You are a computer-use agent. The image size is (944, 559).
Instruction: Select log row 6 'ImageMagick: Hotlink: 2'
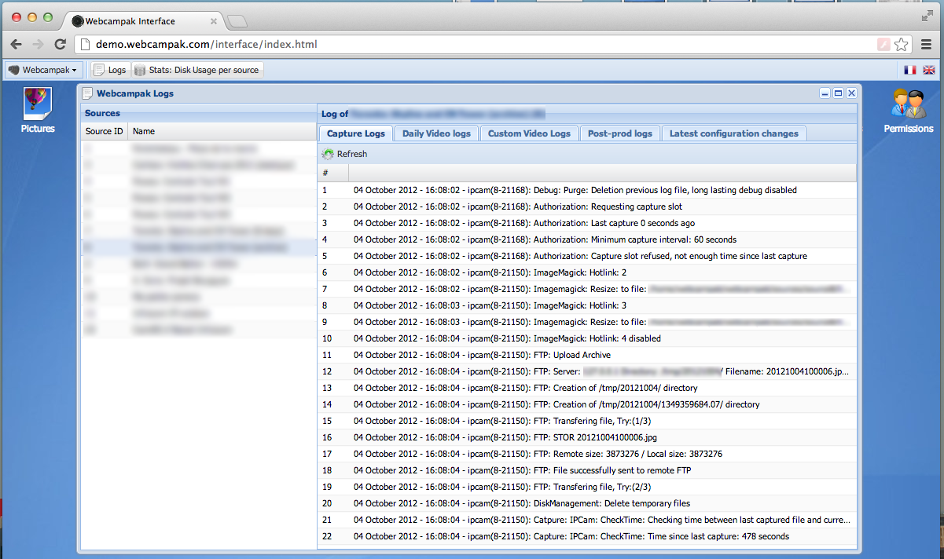[587, 272]
